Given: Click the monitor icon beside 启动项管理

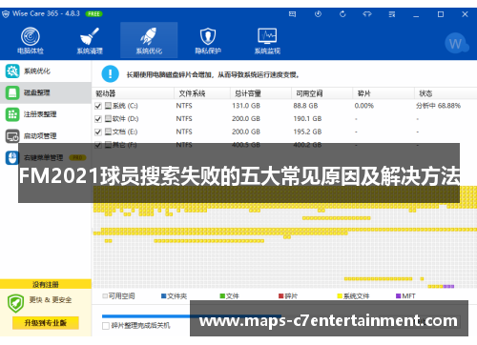Looking at the screenshot, I should (12, 135).
